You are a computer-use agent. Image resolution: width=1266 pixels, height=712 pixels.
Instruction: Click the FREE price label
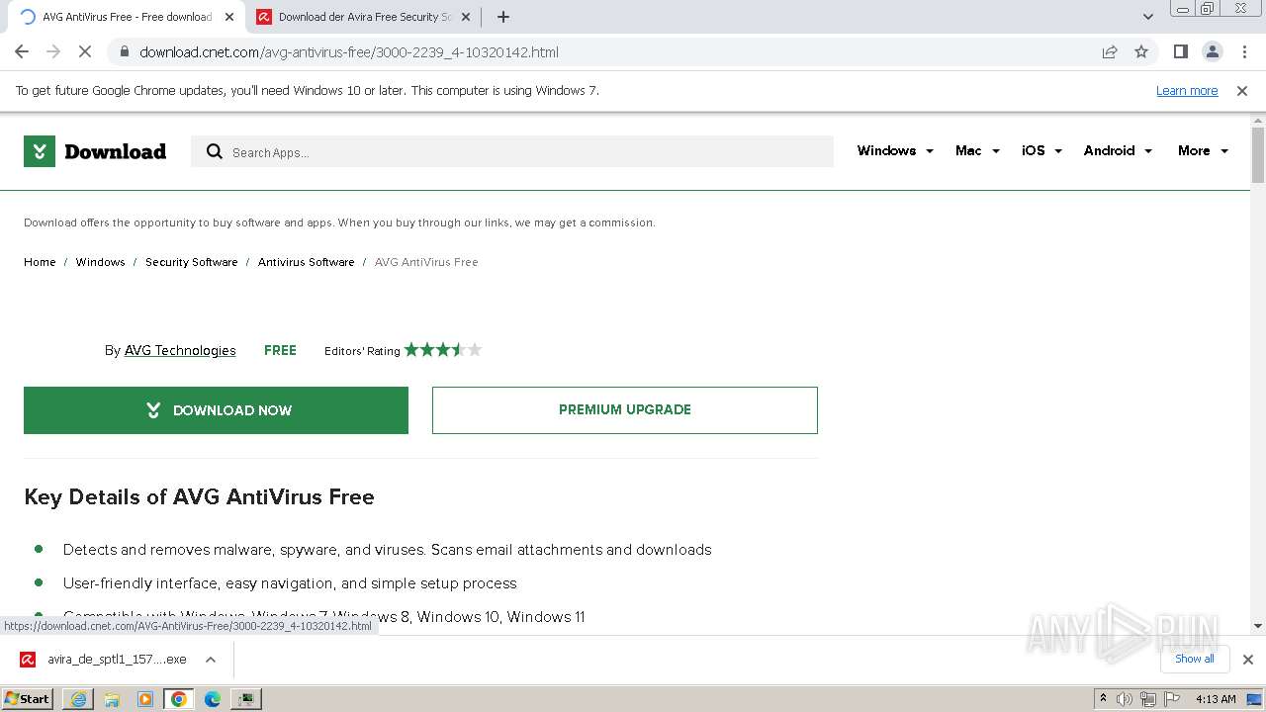coord(280,350)
